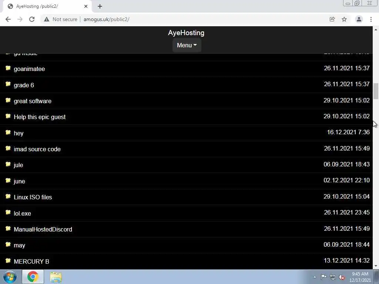This screenshot has width=379, height=284.
Task: Open the Chrome three-dot menu
Action: 371,19
